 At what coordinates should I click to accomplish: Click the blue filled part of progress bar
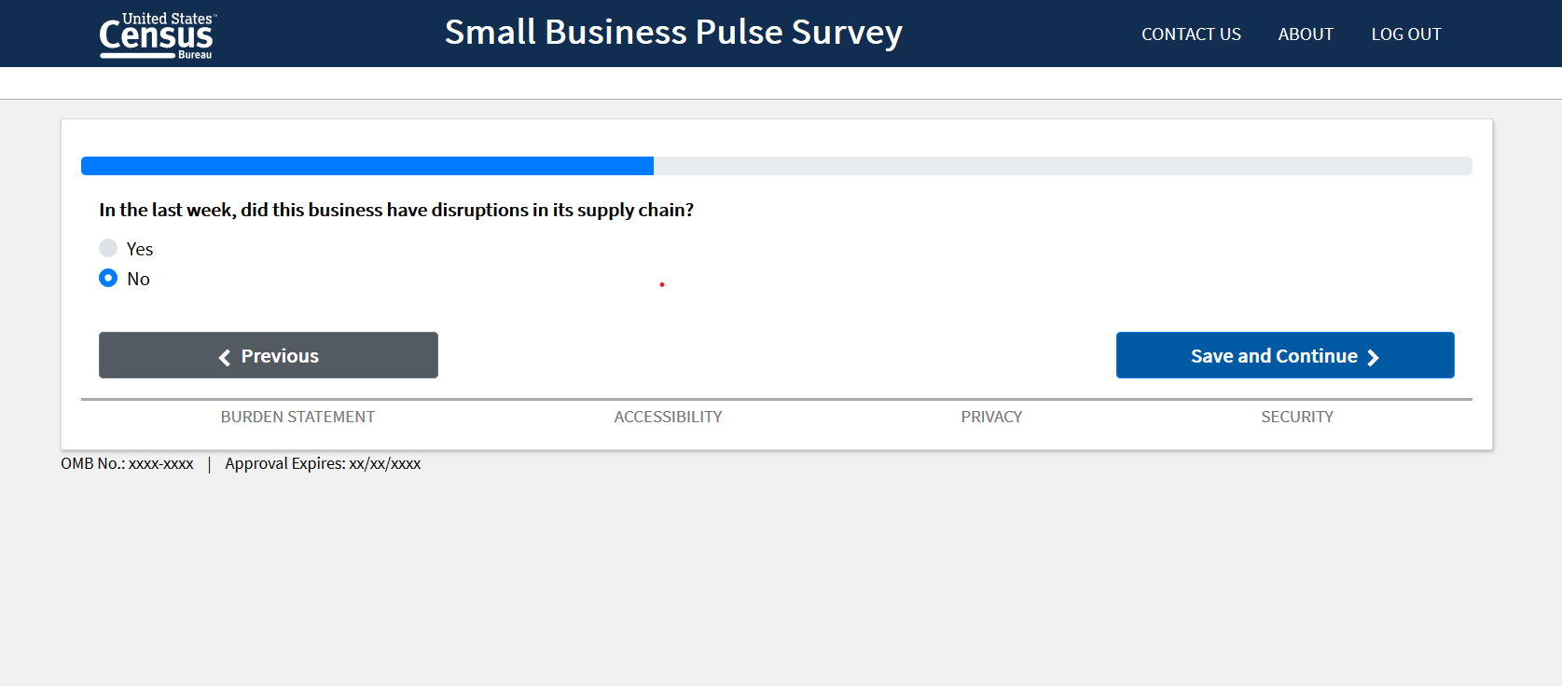(367, 166)
